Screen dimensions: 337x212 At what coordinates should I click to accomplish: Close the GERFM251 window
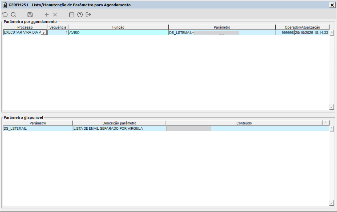332,5
